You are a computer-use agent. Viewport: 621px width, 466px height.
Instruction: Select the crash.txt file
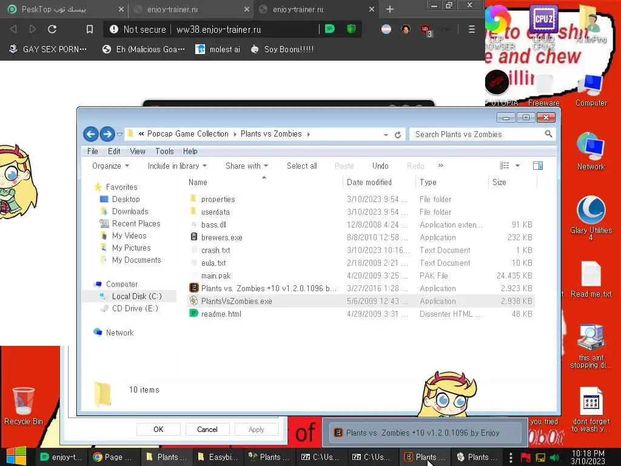[x=215, y=250]
